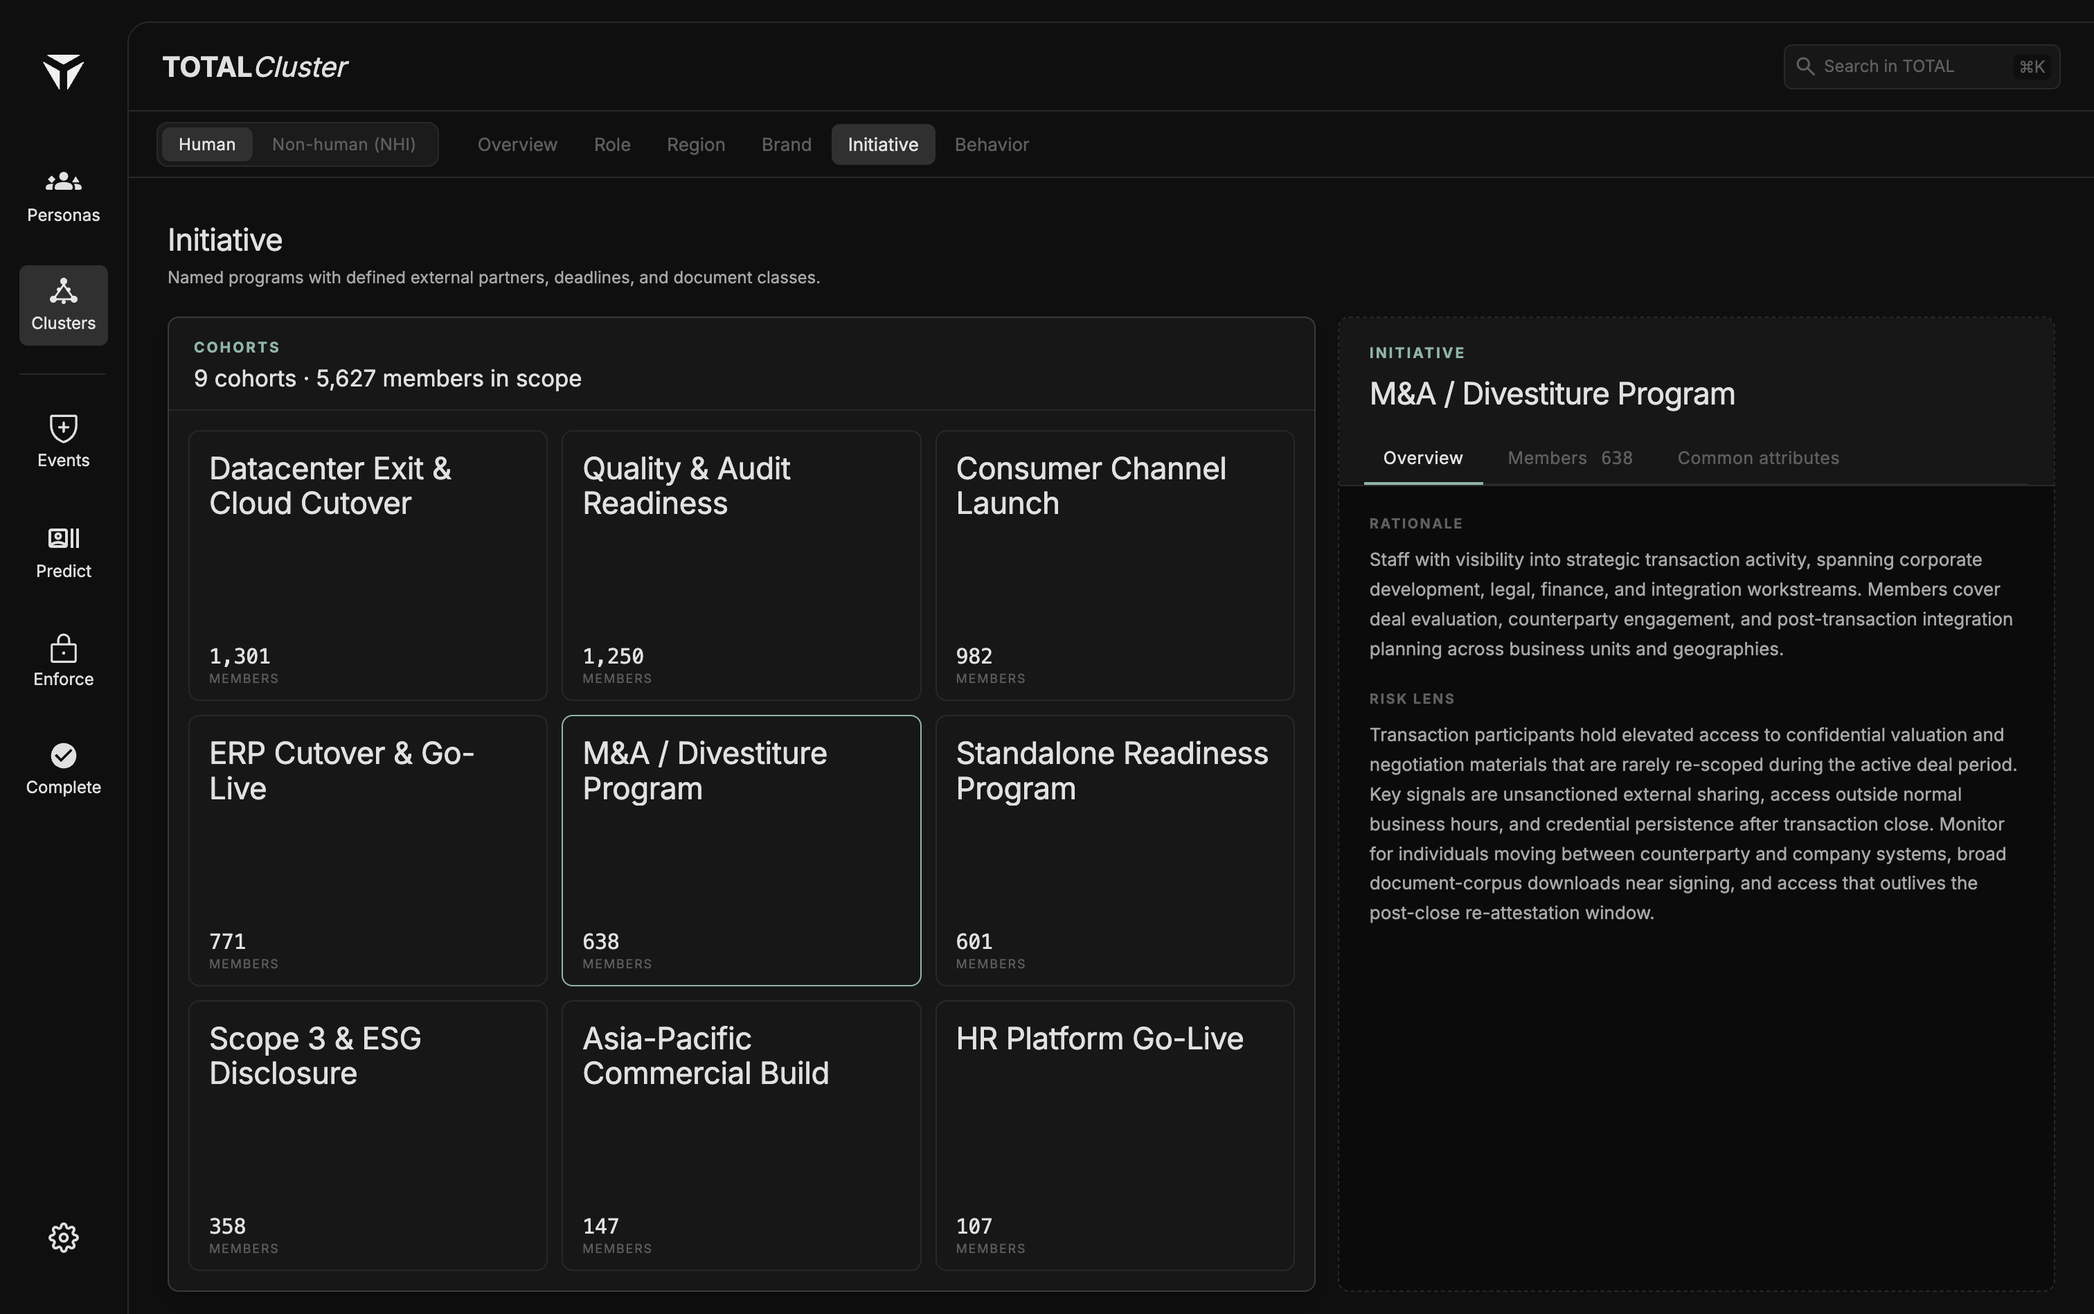
Task: Switch to the Behavior tab
Action: (x=992, y=144)
